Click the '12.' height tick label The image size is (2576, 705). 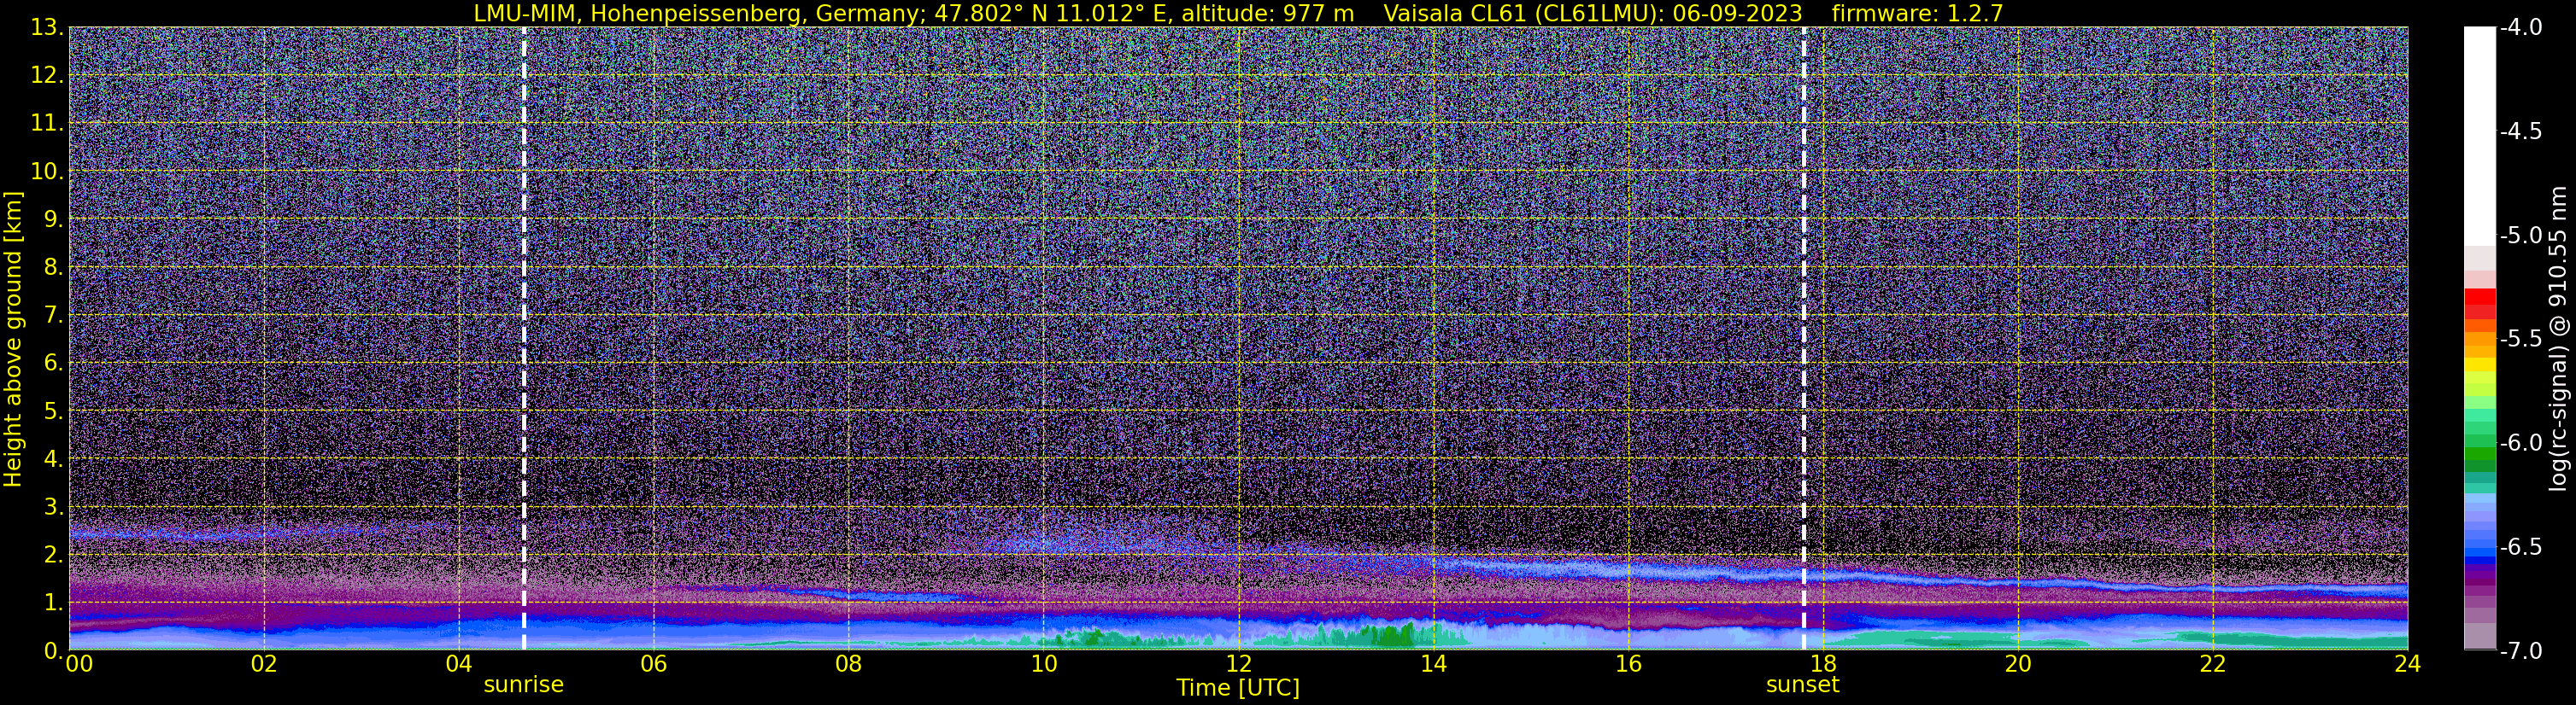46,76
